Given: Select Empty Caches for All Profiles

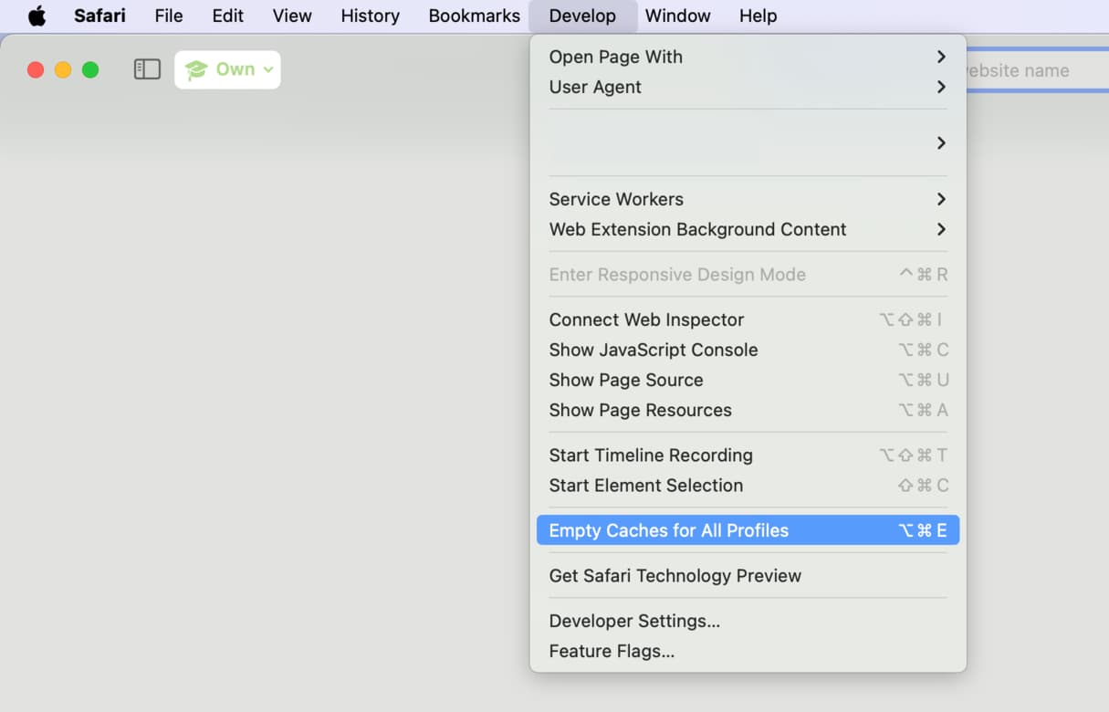Looking at the screenshot, I should point(748,530).
